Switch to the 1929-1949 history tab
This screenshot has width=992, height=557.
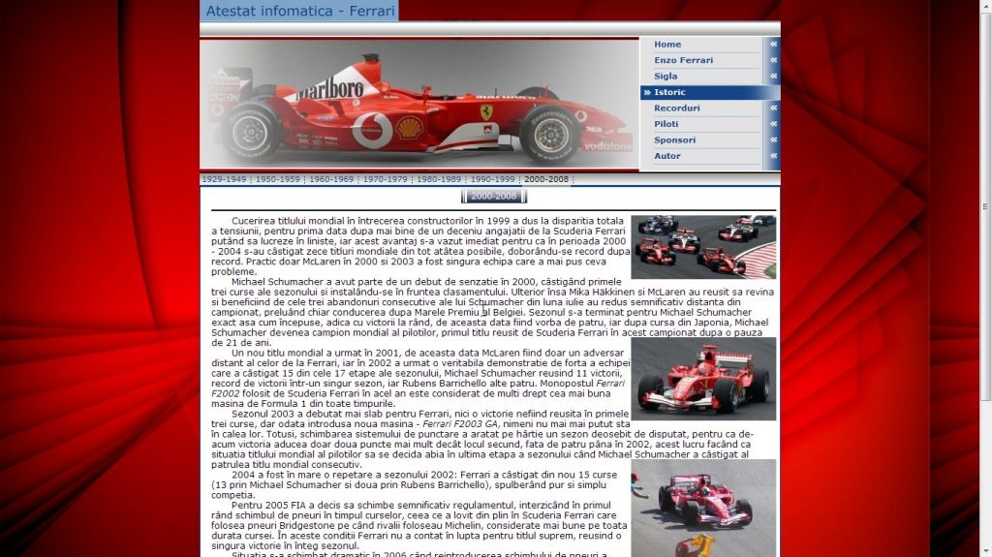click(x=224, y=179)
